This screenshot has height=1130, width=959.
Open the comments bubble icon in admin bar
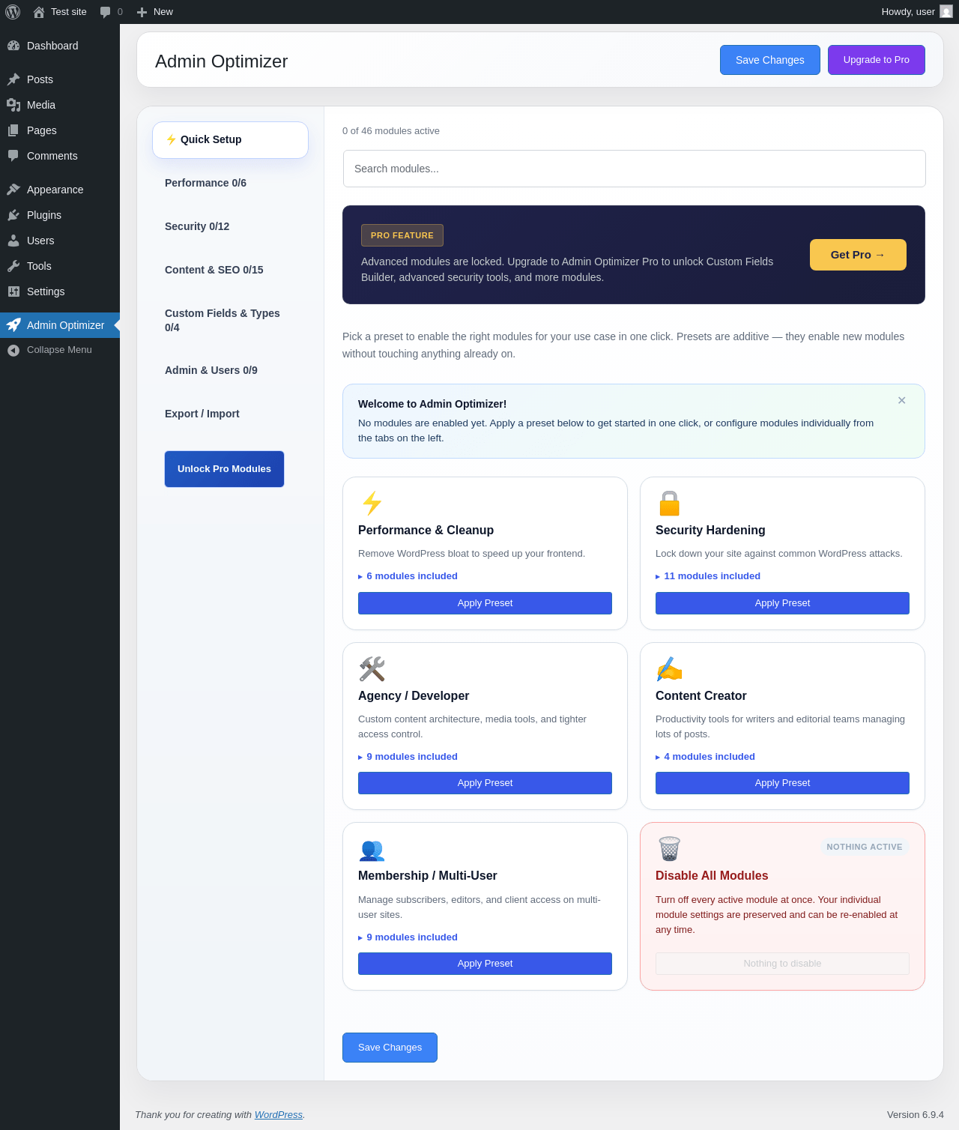(105, 12)
